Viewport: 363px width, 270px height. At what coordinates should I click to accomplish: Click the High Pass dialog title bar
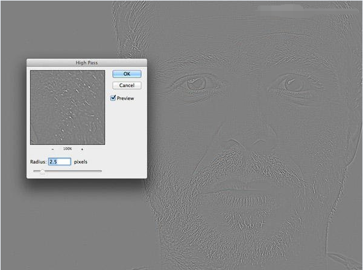pos(87,63)
